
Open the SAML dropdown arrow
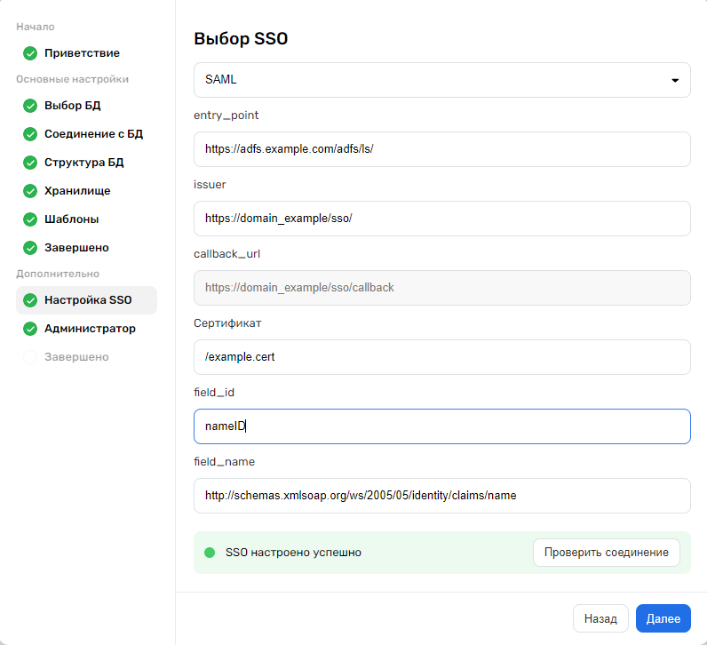tap(675, 80)
